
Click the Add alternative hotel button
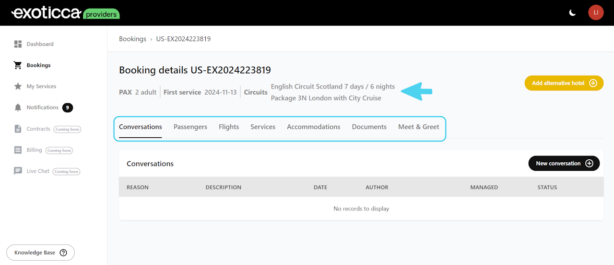(x=564, y=83)
